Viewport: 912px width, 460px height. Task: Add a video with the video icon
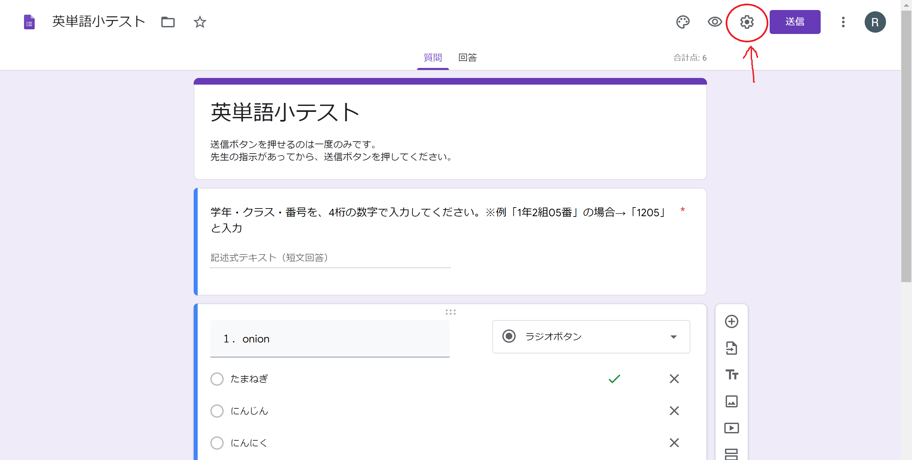click(x=731, y=428)
